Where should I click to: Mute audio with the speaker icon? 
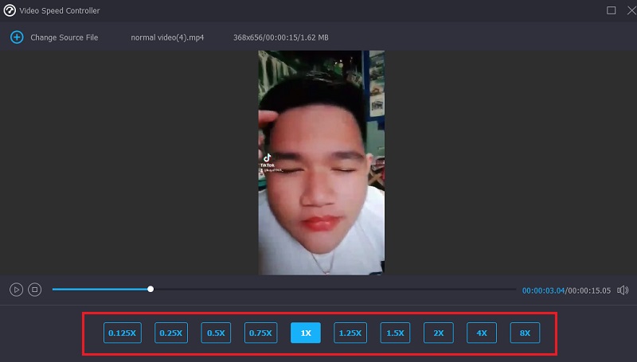click(623, 290)
